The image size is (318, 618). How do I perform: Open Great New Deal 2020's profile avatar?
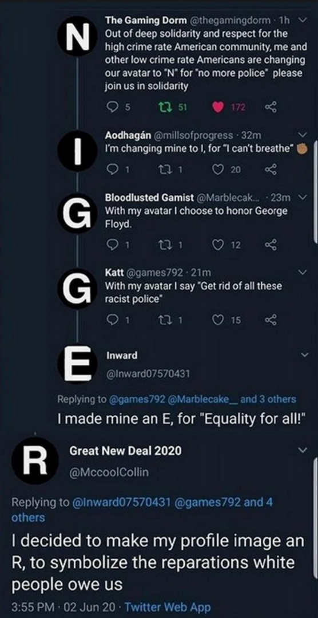pyautogui.click(x=35, y=460)
